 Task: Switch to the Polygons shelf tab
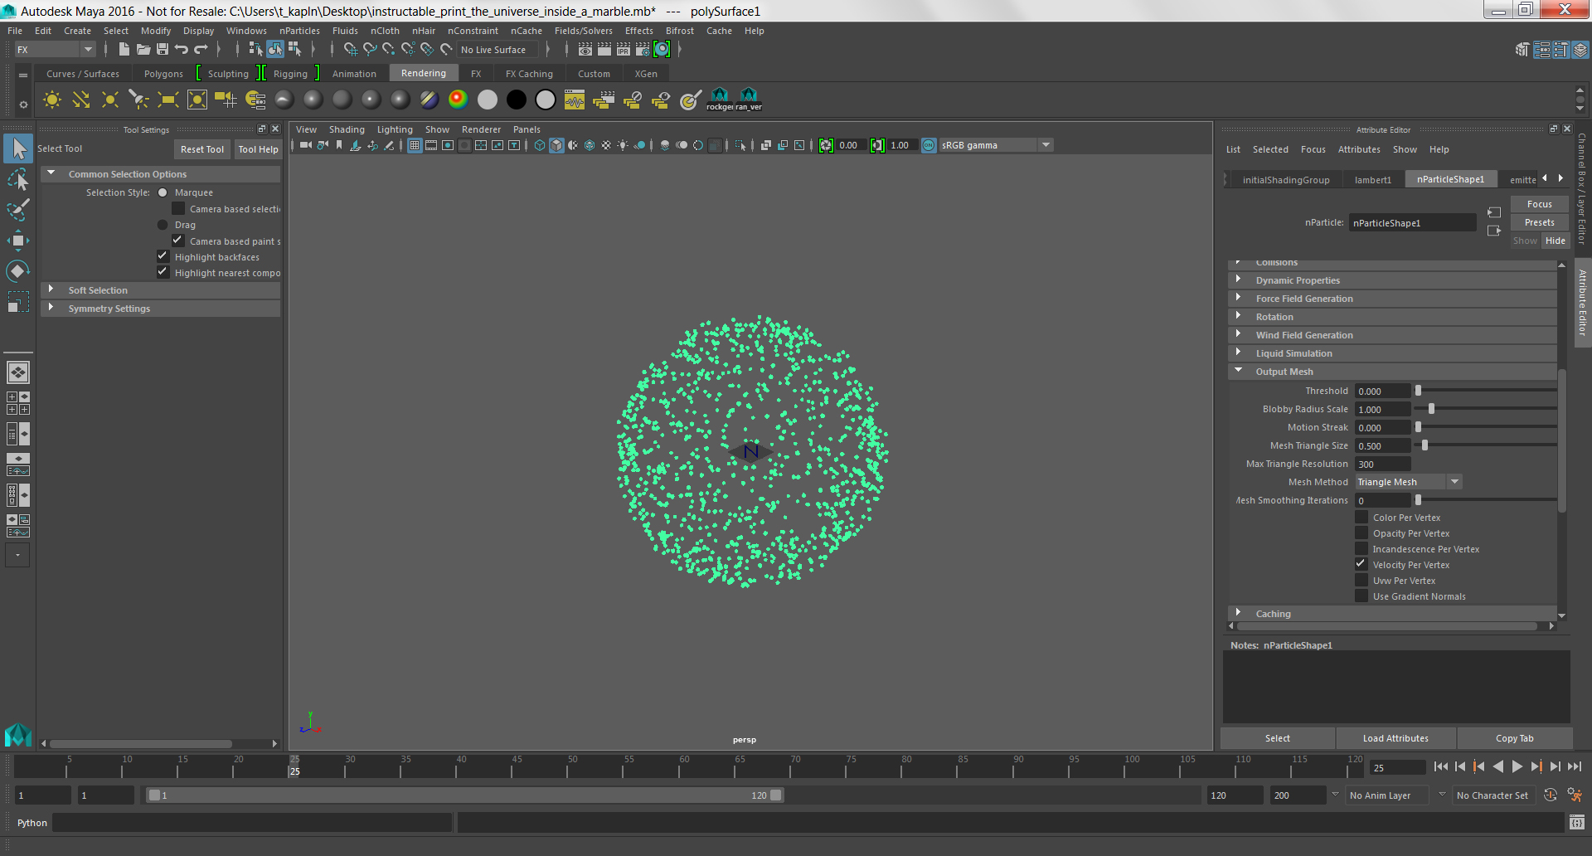click(x=163, y=74)
